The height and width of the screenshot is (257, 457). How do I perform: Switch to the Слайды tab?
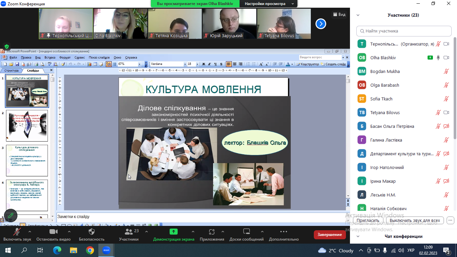(x=33, y=71)
